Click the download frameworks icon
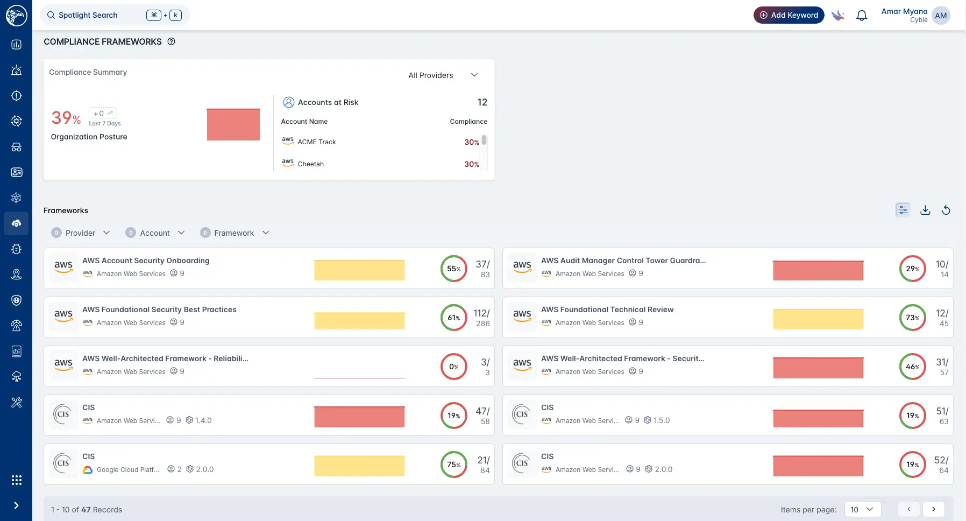966x521 pixels. click(x=925, y=210)
